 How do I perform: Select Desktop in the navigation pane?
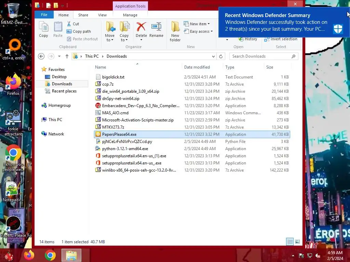point(59,77)
